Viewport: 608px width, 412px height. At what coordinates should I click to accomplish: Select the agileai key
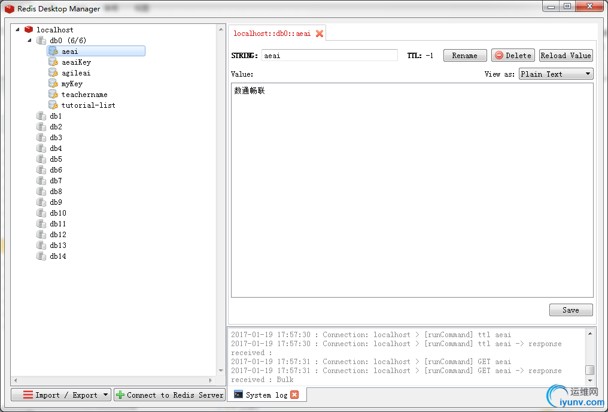coord(76,73)
